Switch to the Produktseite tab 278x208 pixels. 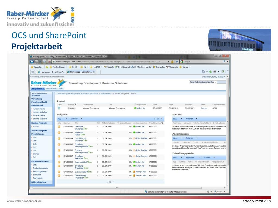pyautogui.click(x=51, y=89)
